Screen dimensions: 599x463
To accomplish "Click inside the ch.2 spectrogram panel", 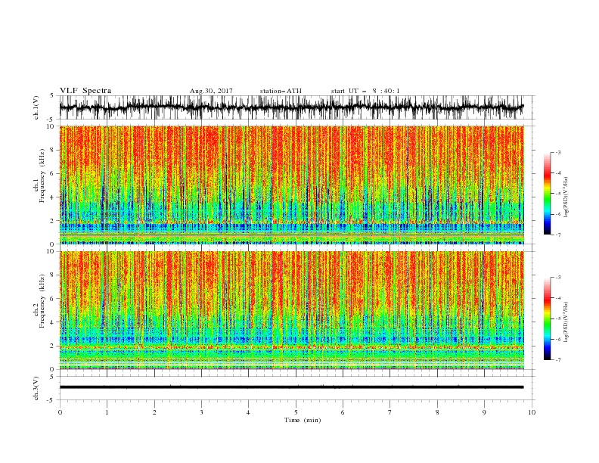I will click(x=291, y=310).
